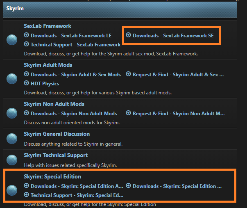The height and width of the screenshot is (208, 247).
Task: Select description text about SexLab Framework adult mod
Action: 111,54
